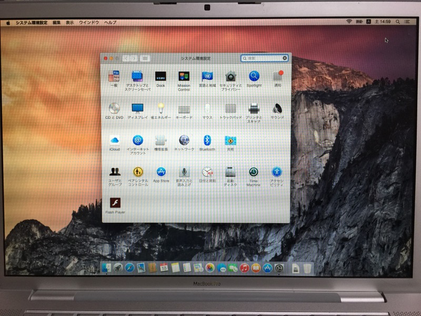
Task: Open iBooks from the Dock
Action: [256, 268]
